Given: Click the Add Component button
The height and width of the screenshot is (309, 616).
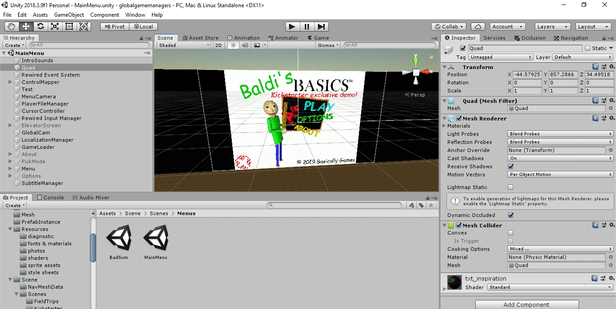Looking at the screenshot, I should point(526,304).
